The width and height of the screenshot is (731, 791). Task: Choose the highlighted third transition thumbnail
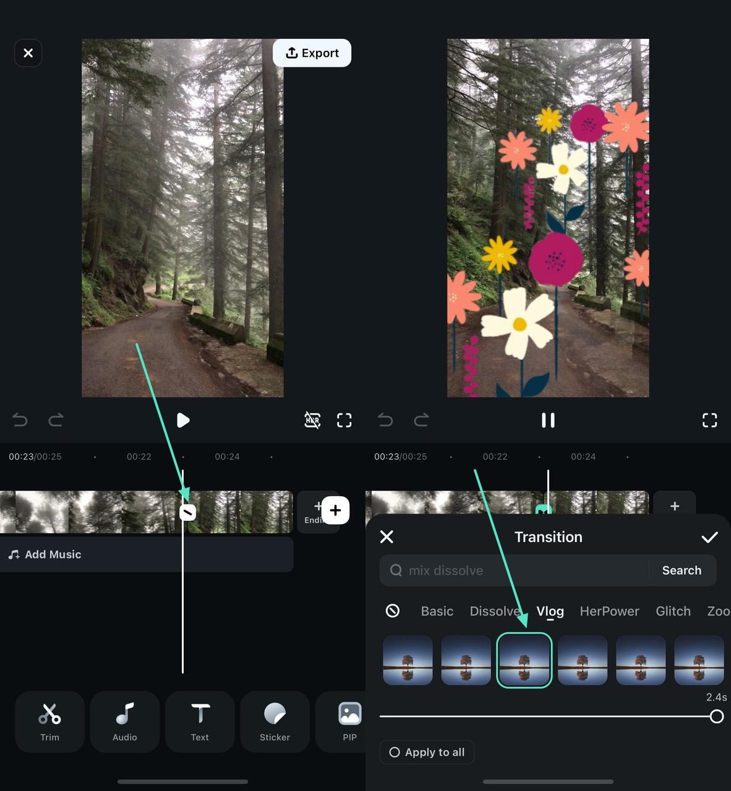[x=524, y=660]
